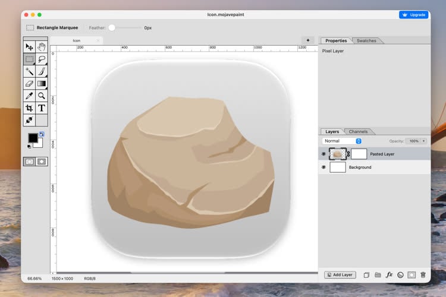Swap foreground and background colors
446x297 pixels.
click(42, 134)
